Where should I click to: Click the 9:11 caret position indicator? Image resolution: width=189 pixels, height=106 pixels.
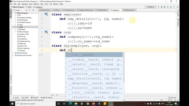162,100
